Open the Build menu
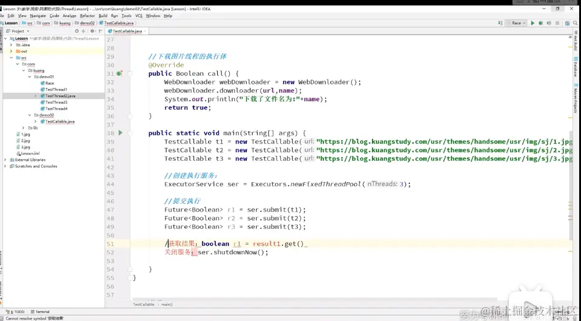 click(x=103, y=16)
